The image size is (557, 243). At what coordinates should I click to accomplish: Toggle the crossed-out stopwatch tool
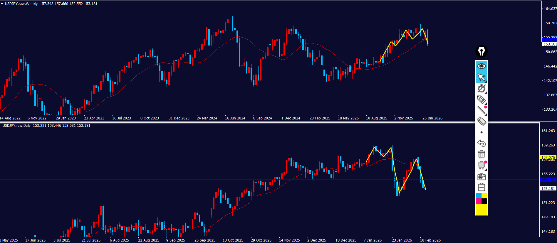pos(481,88)
